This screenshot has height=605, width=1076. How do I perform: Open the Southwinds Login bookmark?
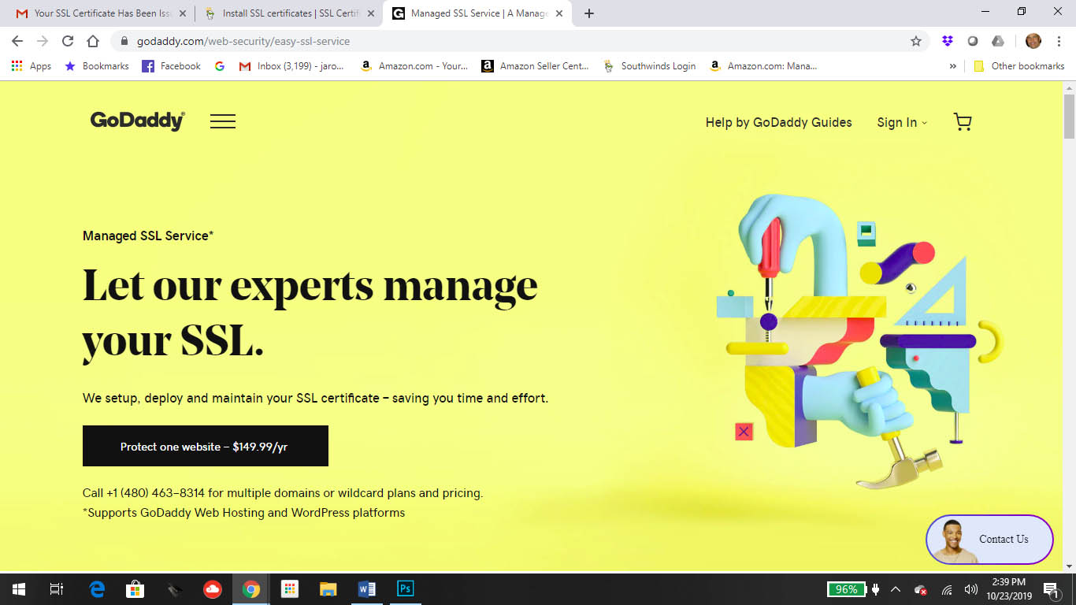pyautogui.click(x=649, y=66)
